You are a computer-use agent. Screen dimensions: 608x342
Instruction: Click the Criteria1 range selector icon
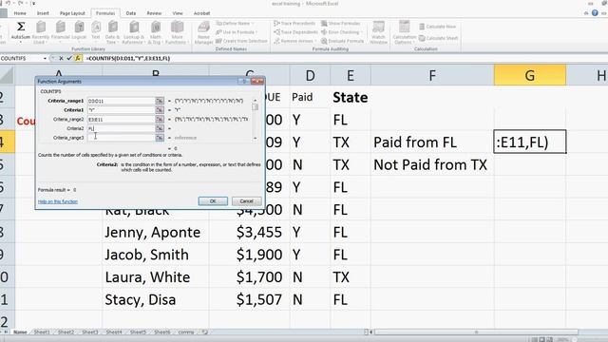pos(160,110)
